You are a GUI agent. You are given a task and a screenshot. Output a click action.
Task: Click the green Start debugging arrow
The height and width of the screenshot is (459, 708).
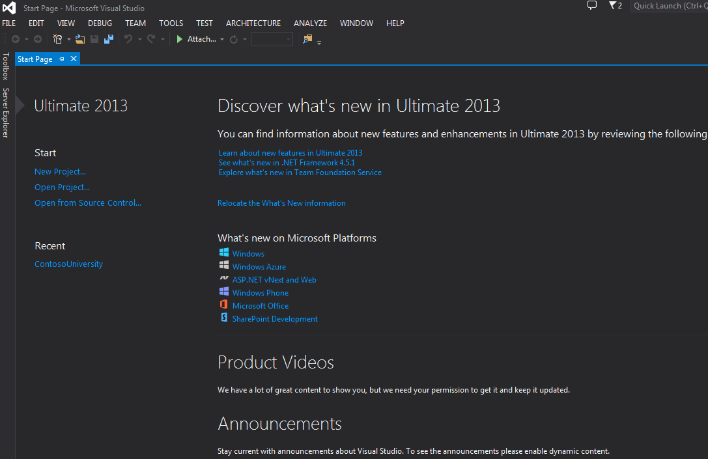(x=179, y=39)
